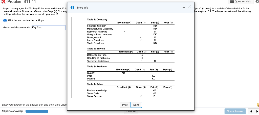The height and width of the screenshot is (115, 259).
Task: Click the Geographical Locations row label
Action: [99, 35]
